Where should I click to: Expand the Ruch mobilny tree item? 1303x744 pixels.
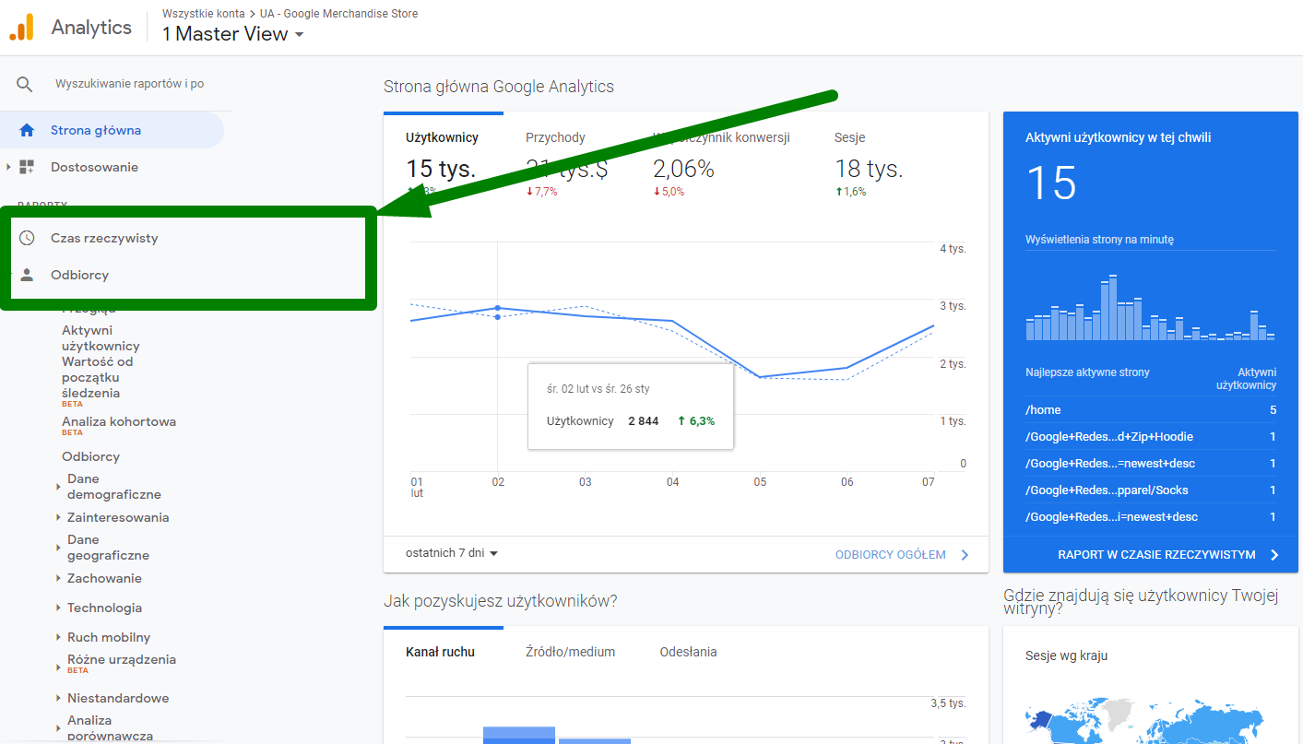(58, 637)
